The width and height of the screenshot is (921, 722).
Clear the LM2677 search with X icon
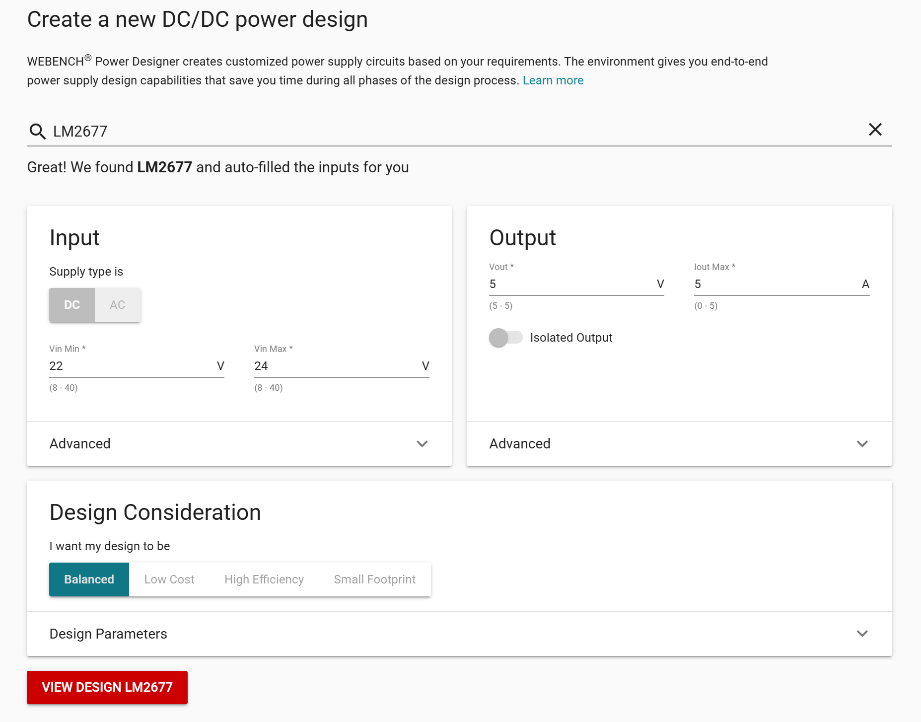point(875,130)
